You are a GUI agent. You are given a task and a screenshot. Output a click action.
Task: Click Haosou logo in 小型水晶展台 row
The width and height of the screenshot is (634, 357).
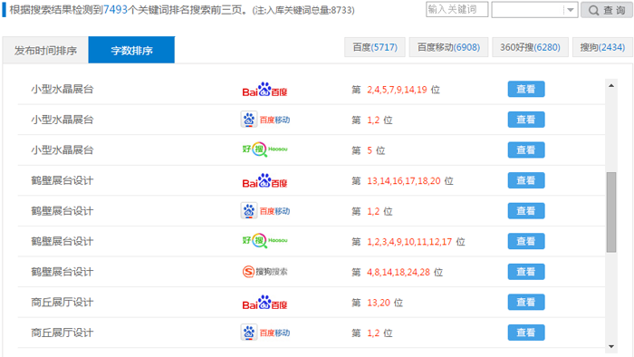(264, 150)
